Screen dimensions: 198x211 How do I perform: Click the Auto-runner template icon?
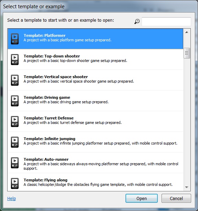pos(15,163)
